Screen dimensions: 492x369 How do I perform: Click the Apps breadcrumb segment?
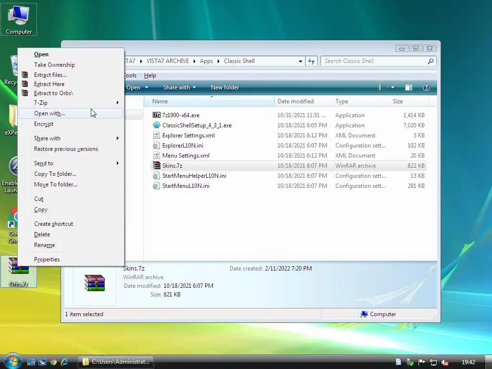tap(206, 61)
